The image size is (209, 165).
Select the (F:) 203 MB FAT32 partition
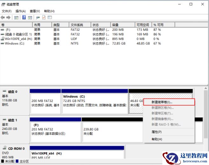click(56, 130)
